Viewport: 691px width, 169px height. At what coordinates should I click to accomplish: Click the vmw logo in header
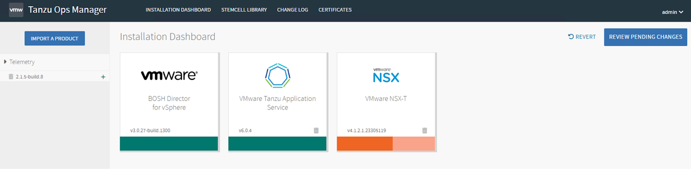[x=16, y=10]
